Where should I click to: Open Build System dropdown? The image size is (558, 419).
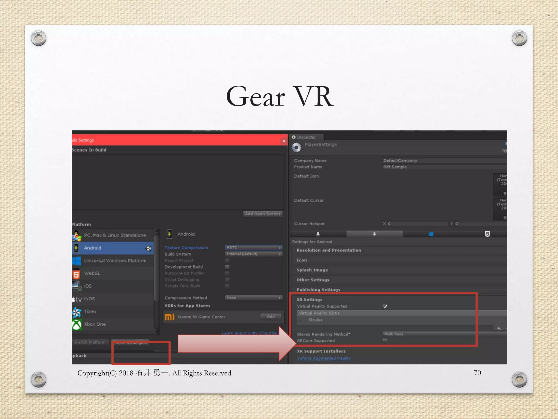(254, 254)
